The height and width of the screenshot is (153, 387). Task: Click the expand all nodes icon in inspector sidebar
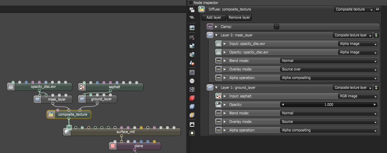click(x=192, y=10)
